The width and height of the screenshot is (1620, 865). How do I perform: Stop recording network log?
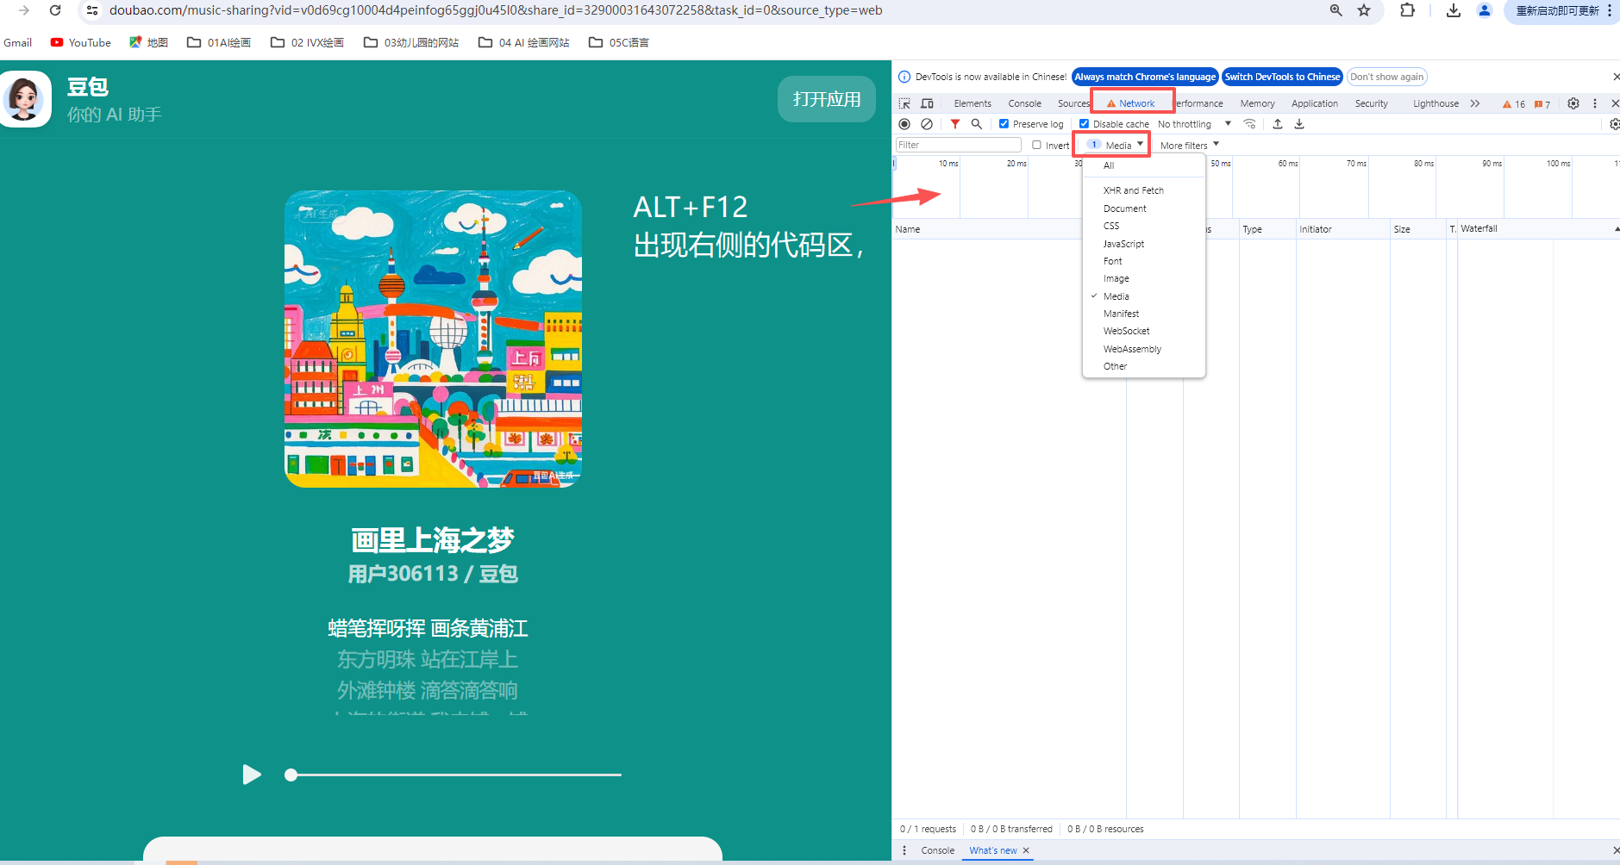[x=904, y=124]
